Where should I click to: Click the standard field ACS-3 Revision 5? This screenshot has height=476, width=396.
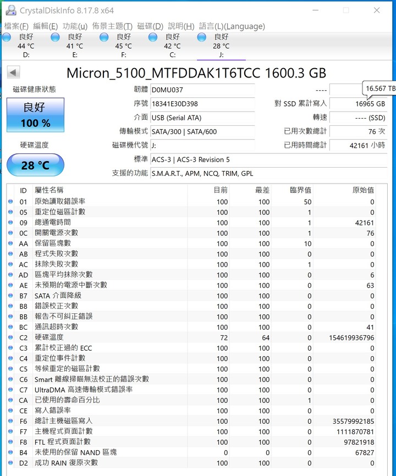269,160
